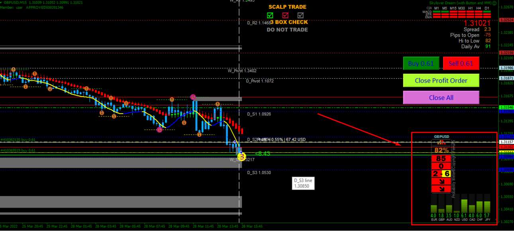Click the GBPUSD title of probability meter
Screen dimensions: 514x231
[441, 136]
